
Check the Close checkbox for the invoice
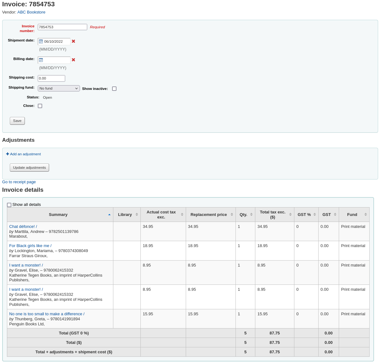coord(40,106)
